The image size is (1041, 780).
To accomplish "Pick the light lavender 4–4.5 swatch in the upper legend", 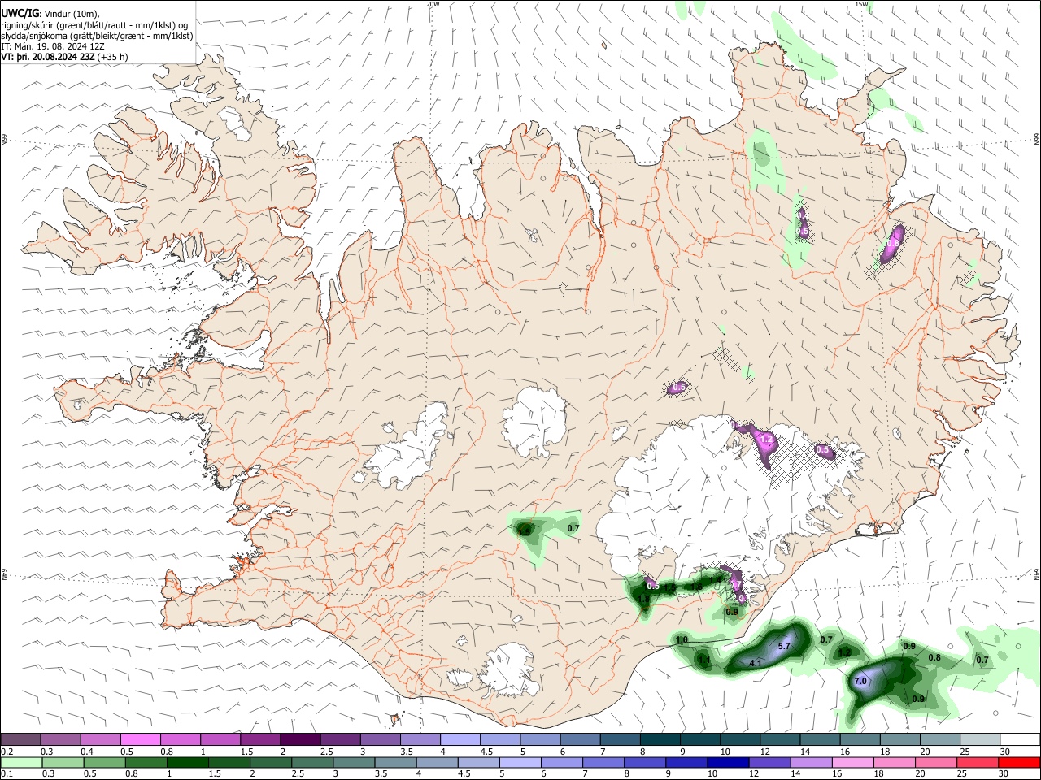I will [460, 740].
